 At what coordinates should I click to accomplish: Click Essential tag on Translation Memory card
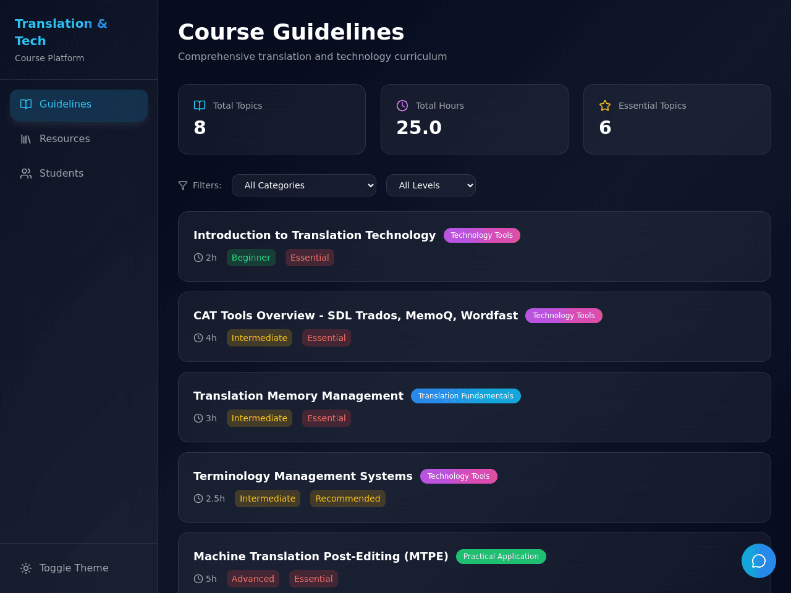(x=326, y=418)
